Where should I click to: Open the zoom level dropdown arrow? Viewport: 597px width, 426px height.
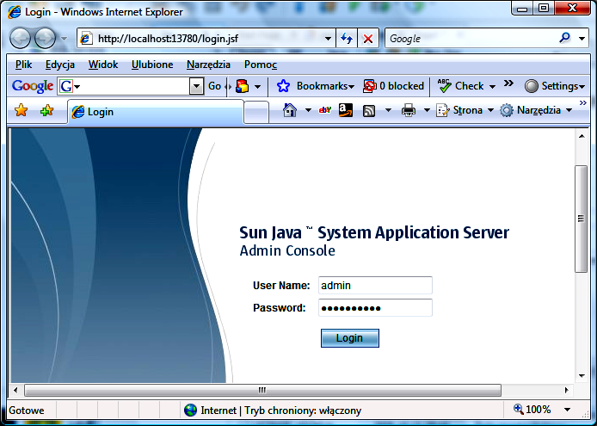point(567,410)
